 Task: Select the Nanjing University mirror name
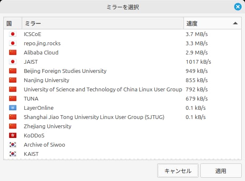pos(46,80)
